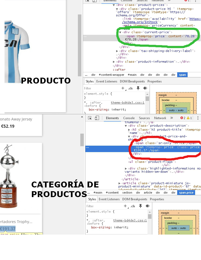Open theme-bd4de3.css:1 link in upper Styles pane
Viewport: 201px width, 260px height.
click(128, 103)
